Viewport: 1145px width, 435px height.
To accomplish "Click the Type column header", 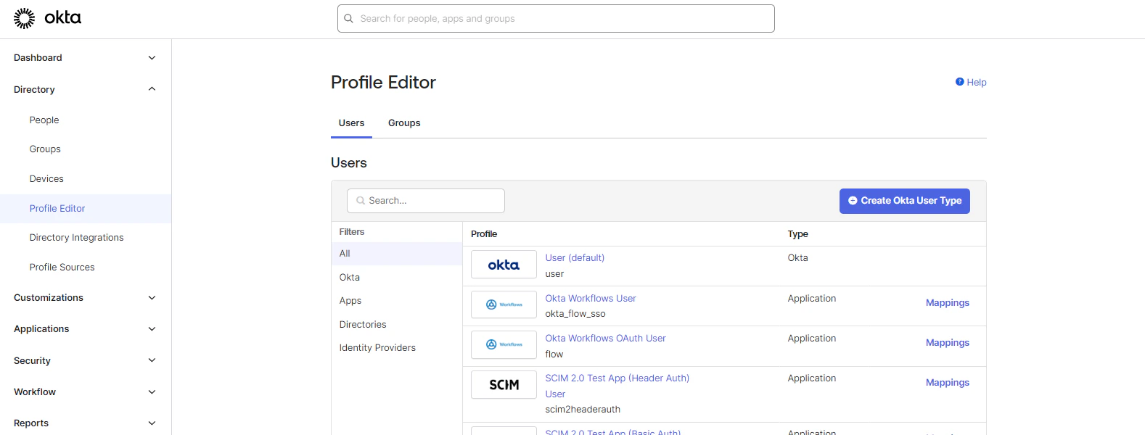I will pos(797,234).
